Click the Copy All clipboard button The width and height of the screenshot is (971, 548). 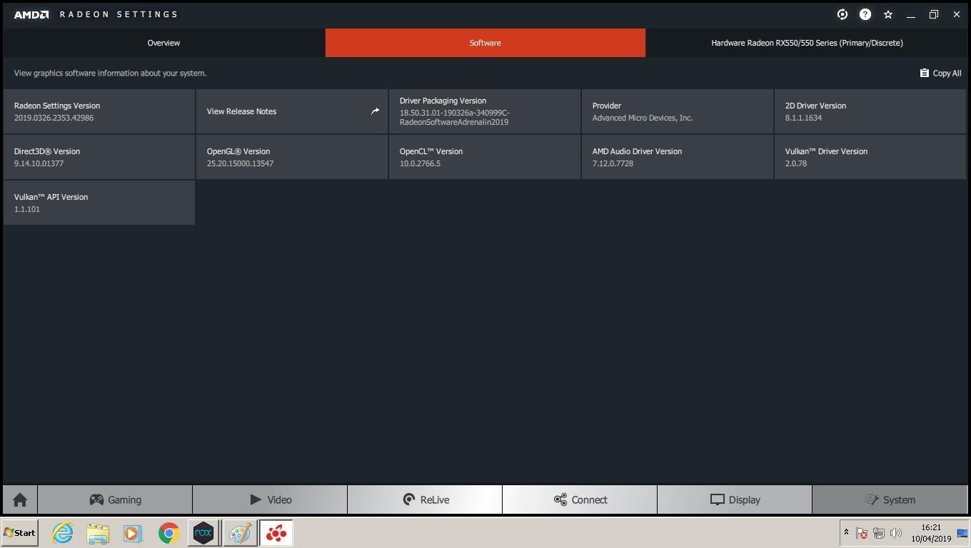[x=940, y=73]
